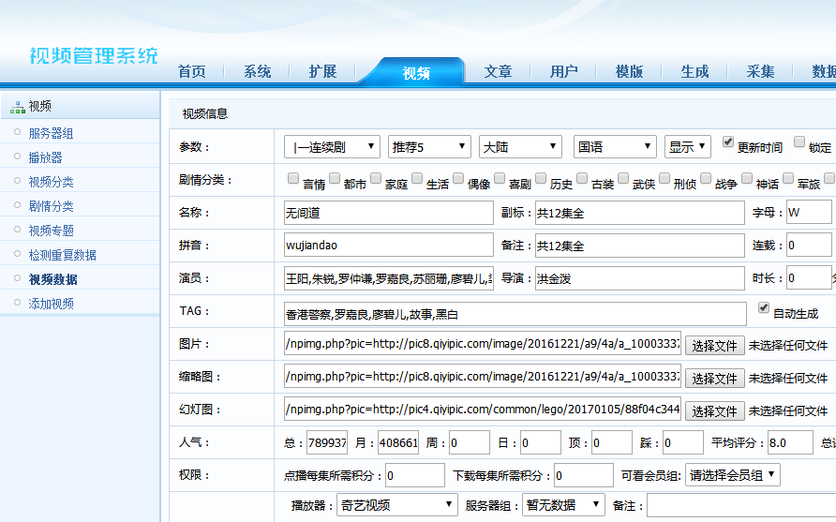Screen dimensions: 836x522
Task: Go to the 采集 tab
Action: (760, 71)
